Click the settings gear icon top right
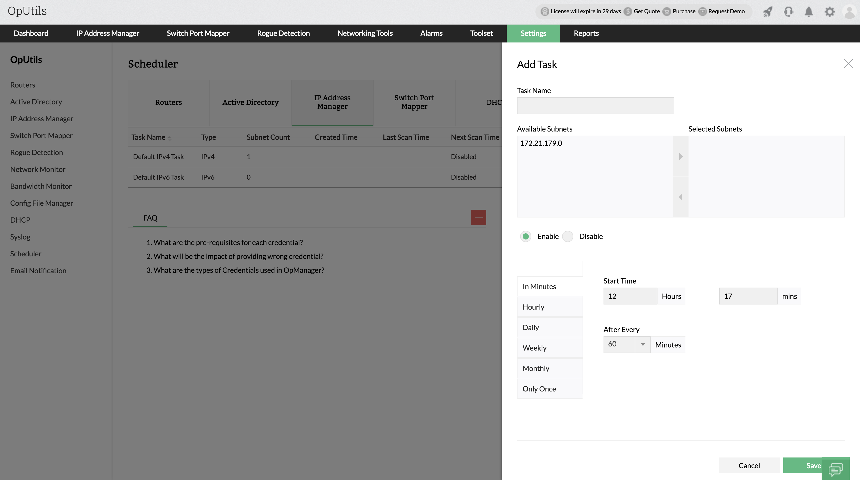This screenshot has height=480, width=860. pyautogui.click(x=829, y=11)
